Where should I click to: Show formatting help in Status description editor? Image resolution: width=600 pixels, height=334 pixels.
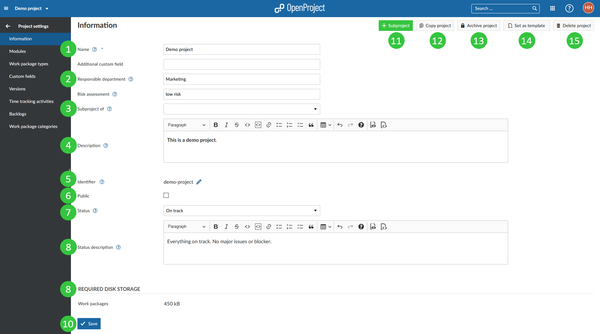361,226
